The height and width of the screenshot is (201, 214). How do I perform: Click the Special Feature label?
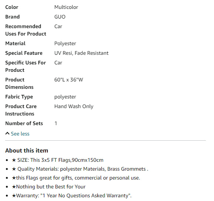[24, 53]
